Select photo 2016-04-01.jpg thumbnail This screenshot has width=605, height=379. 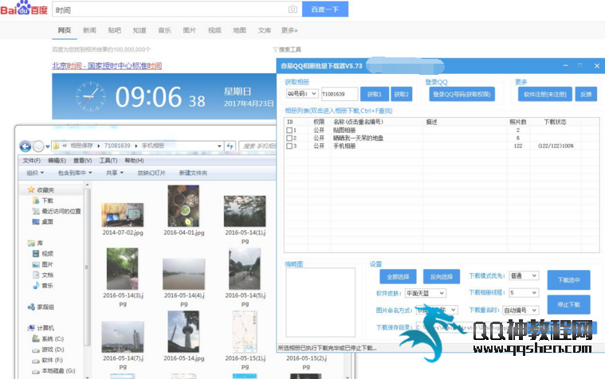click(x=183, y=206)
